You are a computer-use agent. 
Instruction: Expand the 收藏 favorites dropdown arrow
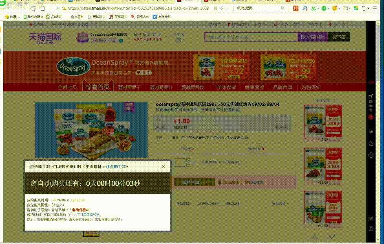click(19, 17)
